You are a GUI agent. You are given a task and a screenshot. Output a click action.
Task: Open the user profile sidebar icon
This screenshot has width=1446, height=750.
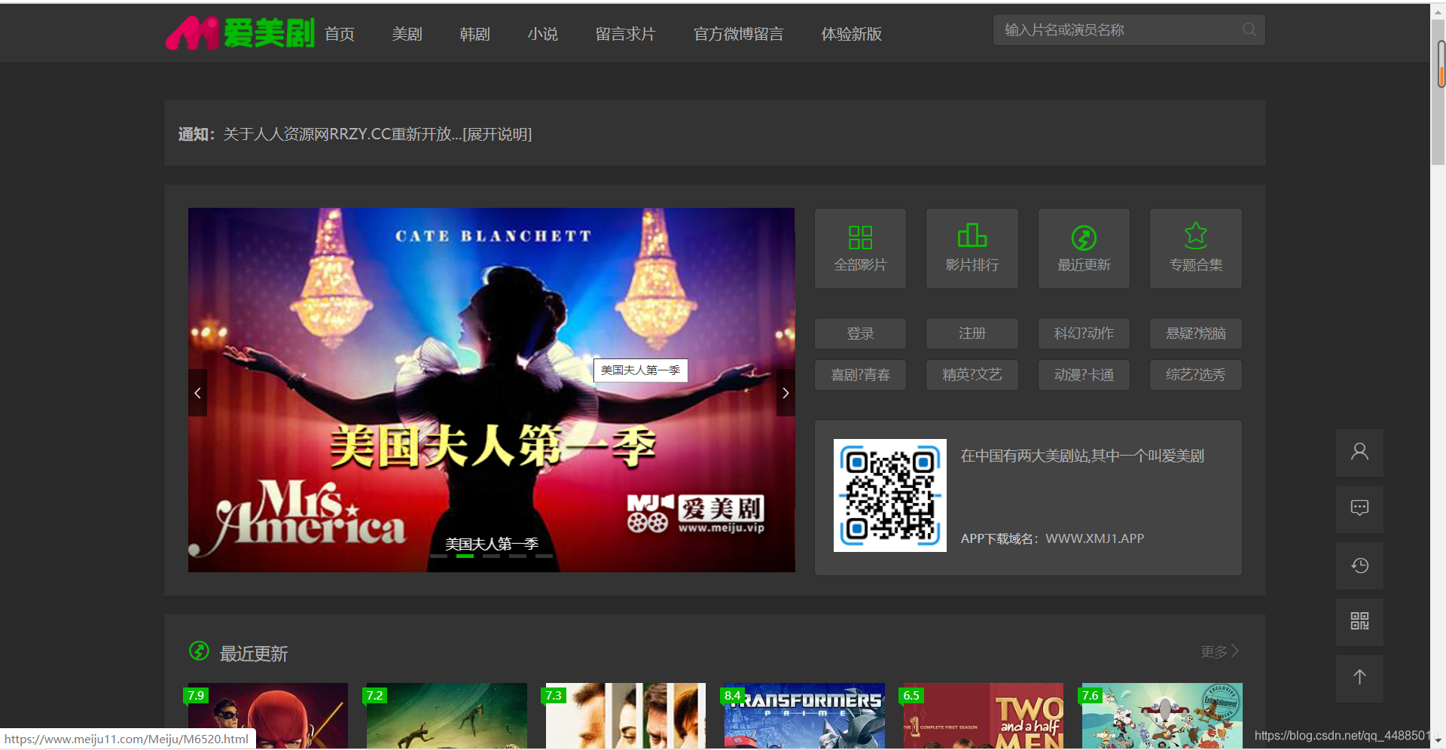click(1359, 453)
